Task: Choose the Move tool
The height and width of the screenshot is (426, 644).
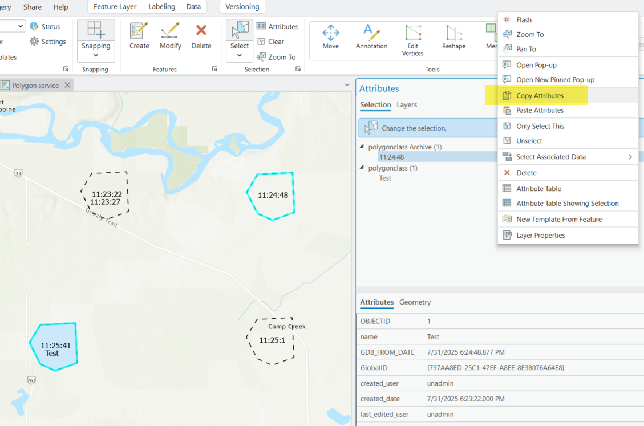Action: coord(331,36)
